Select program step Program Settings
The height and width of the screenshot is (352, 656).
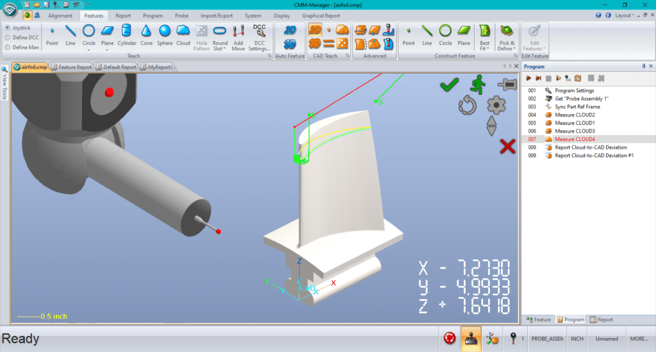click(x=588, y=90)
